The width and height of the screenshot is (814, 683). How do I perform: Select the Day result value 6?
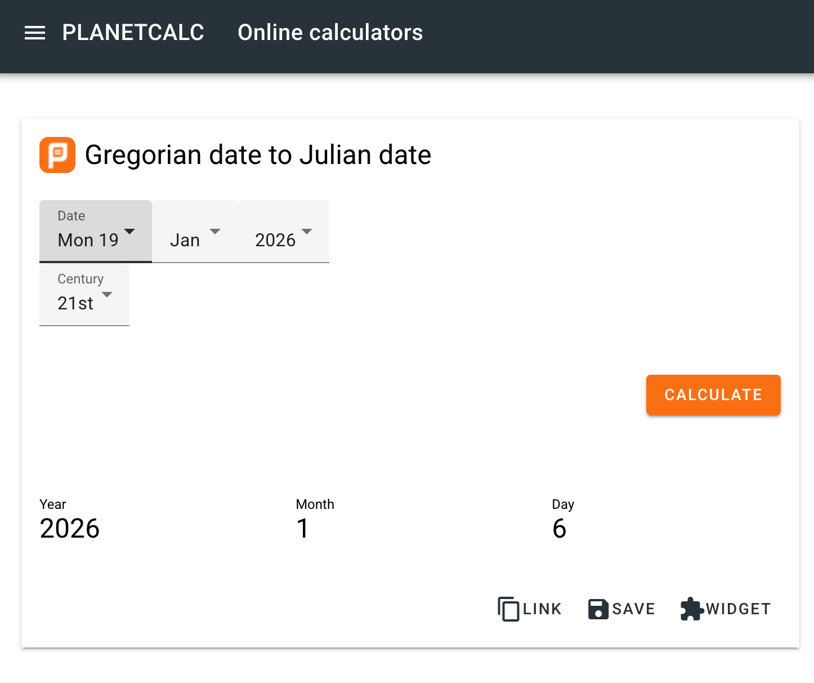560,529
